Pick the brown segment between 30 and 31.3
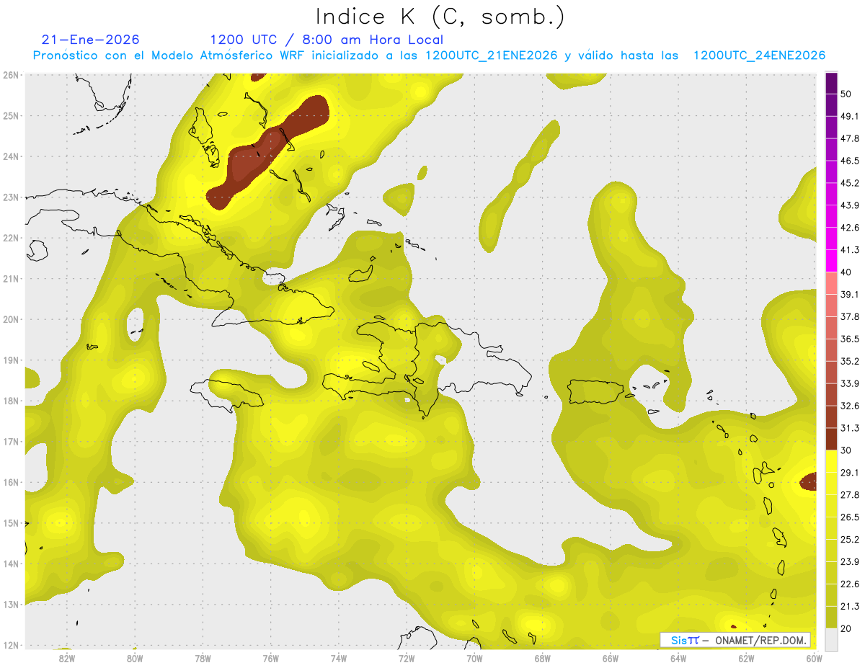The height and width of the screenshot is (668, 865). (831, 439)
